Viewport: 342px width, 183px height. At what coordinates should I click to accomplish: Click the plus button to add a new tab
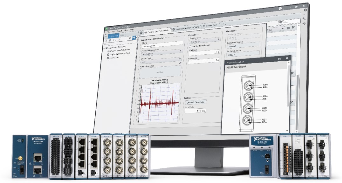click(x=223, y=24)
